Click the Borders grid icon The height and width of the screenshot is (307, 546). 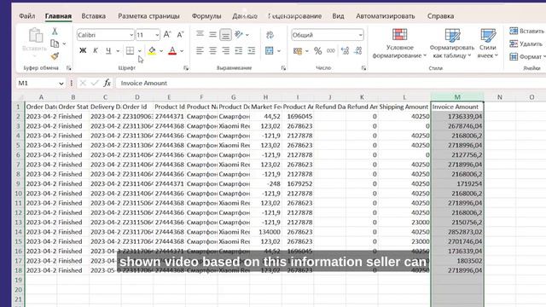[130, 51]
